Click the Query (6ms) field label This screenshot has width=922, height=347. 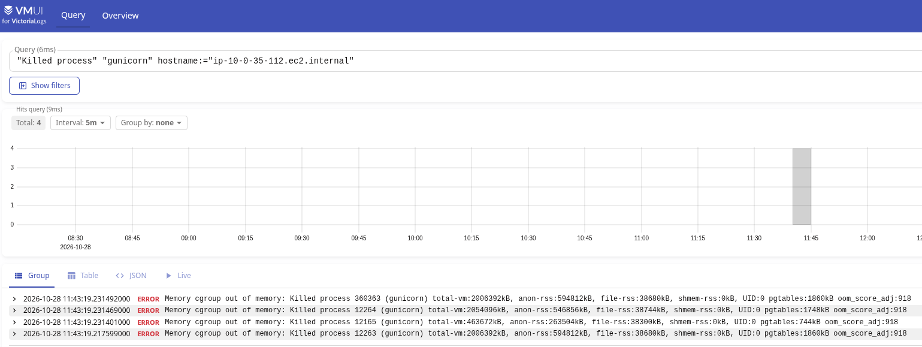pyautogui.click(x=35, y=49)
